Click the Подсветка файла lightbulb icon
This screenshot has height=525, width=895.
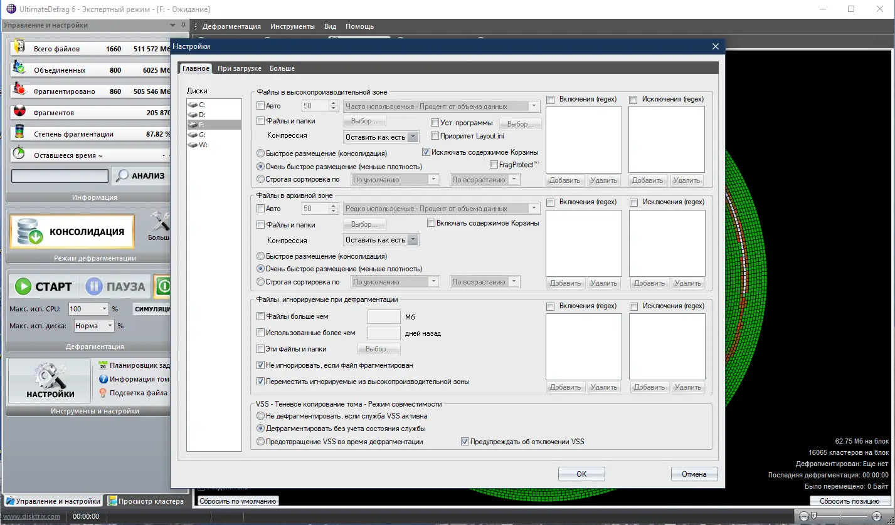(x=103, y=393)
